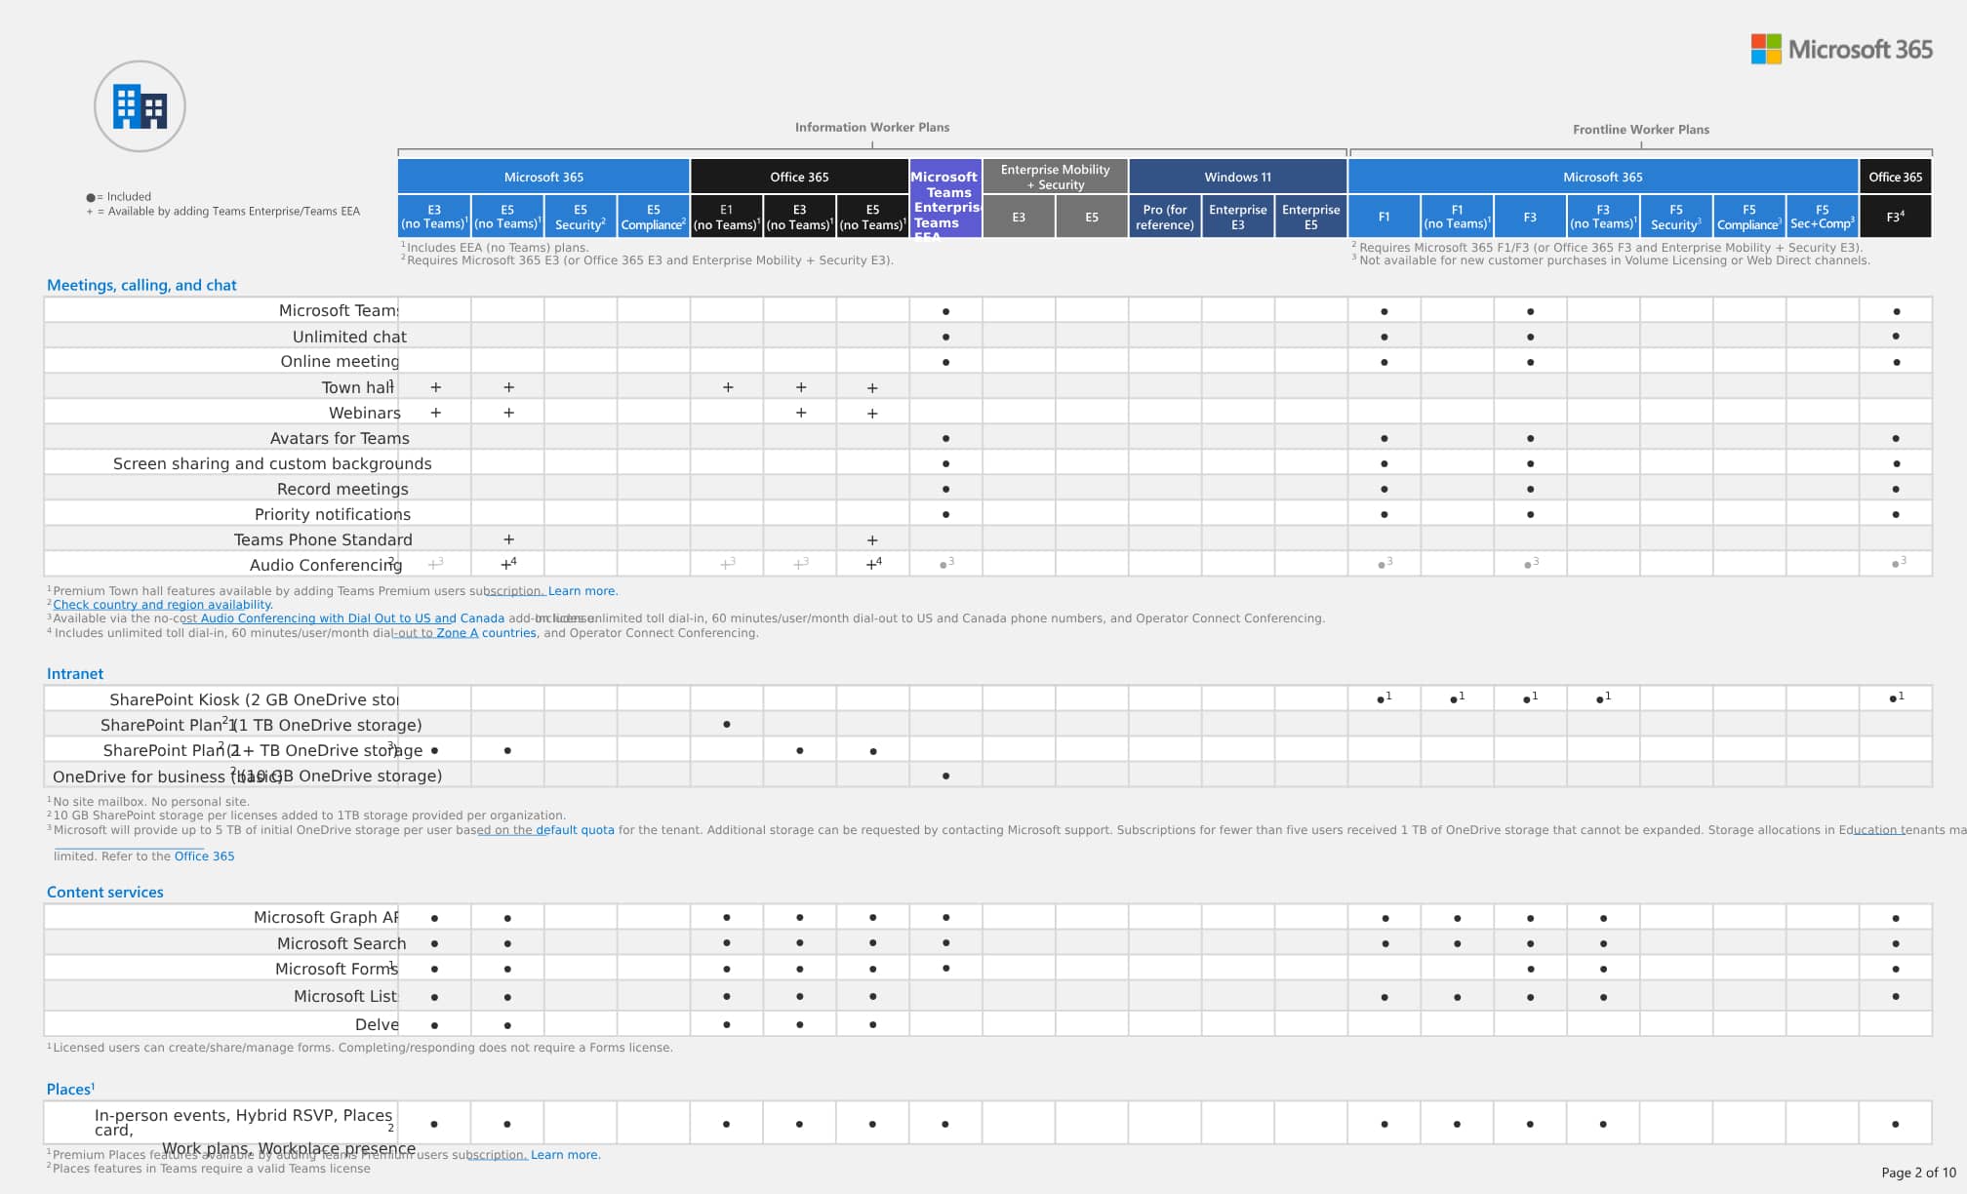Click the Teams Phone Standard row label
Screen dimensions: 1967x1194
pyautogui.click(x=323, y=539)
